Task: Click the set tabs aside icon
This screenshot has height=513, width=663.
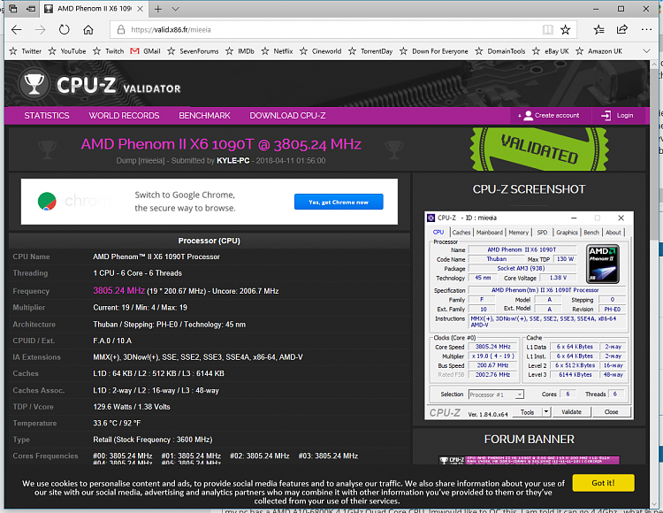Action: (x=31, y=9)
